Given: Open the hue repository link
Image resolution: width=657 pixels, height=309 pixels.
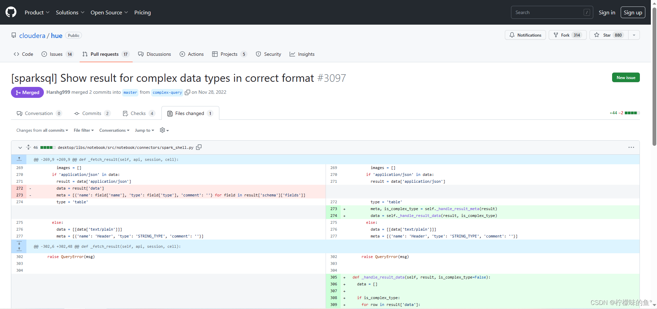Looking at the screenshot, I should pos(57,36).
